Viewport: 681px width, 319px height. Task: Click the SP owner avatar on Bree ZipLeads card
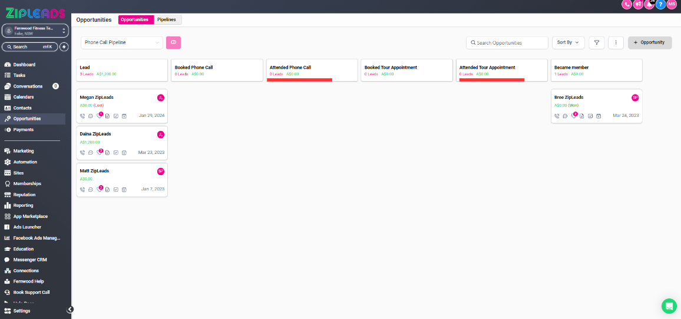tap(636, 98)
